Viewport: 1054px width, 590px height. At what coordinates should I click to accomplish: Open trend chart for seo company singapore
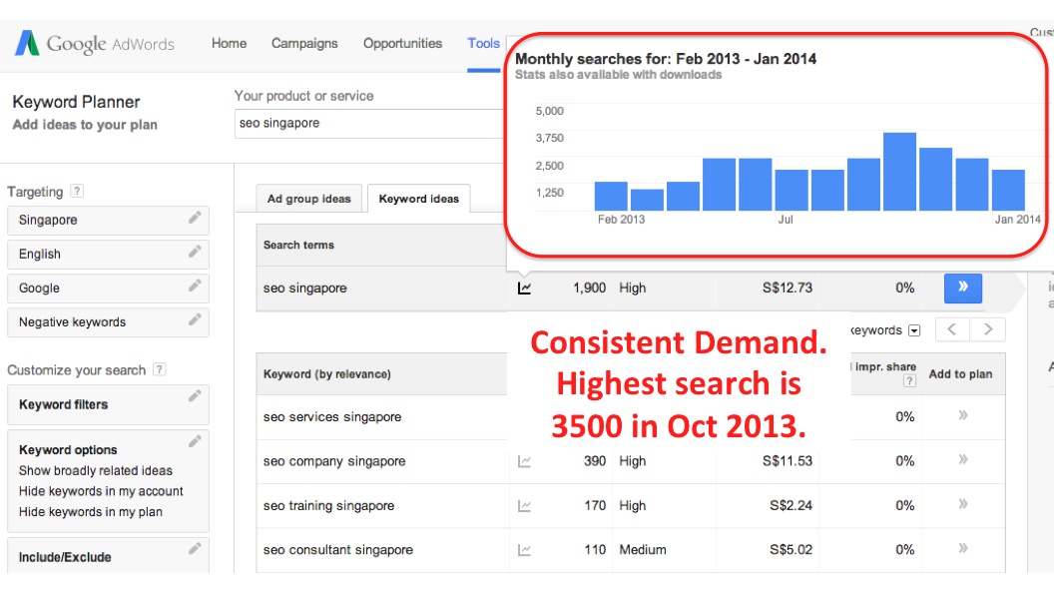524,461
